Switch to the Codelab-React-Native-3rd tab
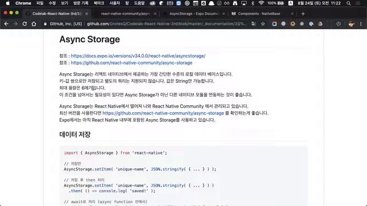The width and height of the screenshot is (367, 206). click(57, 14)
